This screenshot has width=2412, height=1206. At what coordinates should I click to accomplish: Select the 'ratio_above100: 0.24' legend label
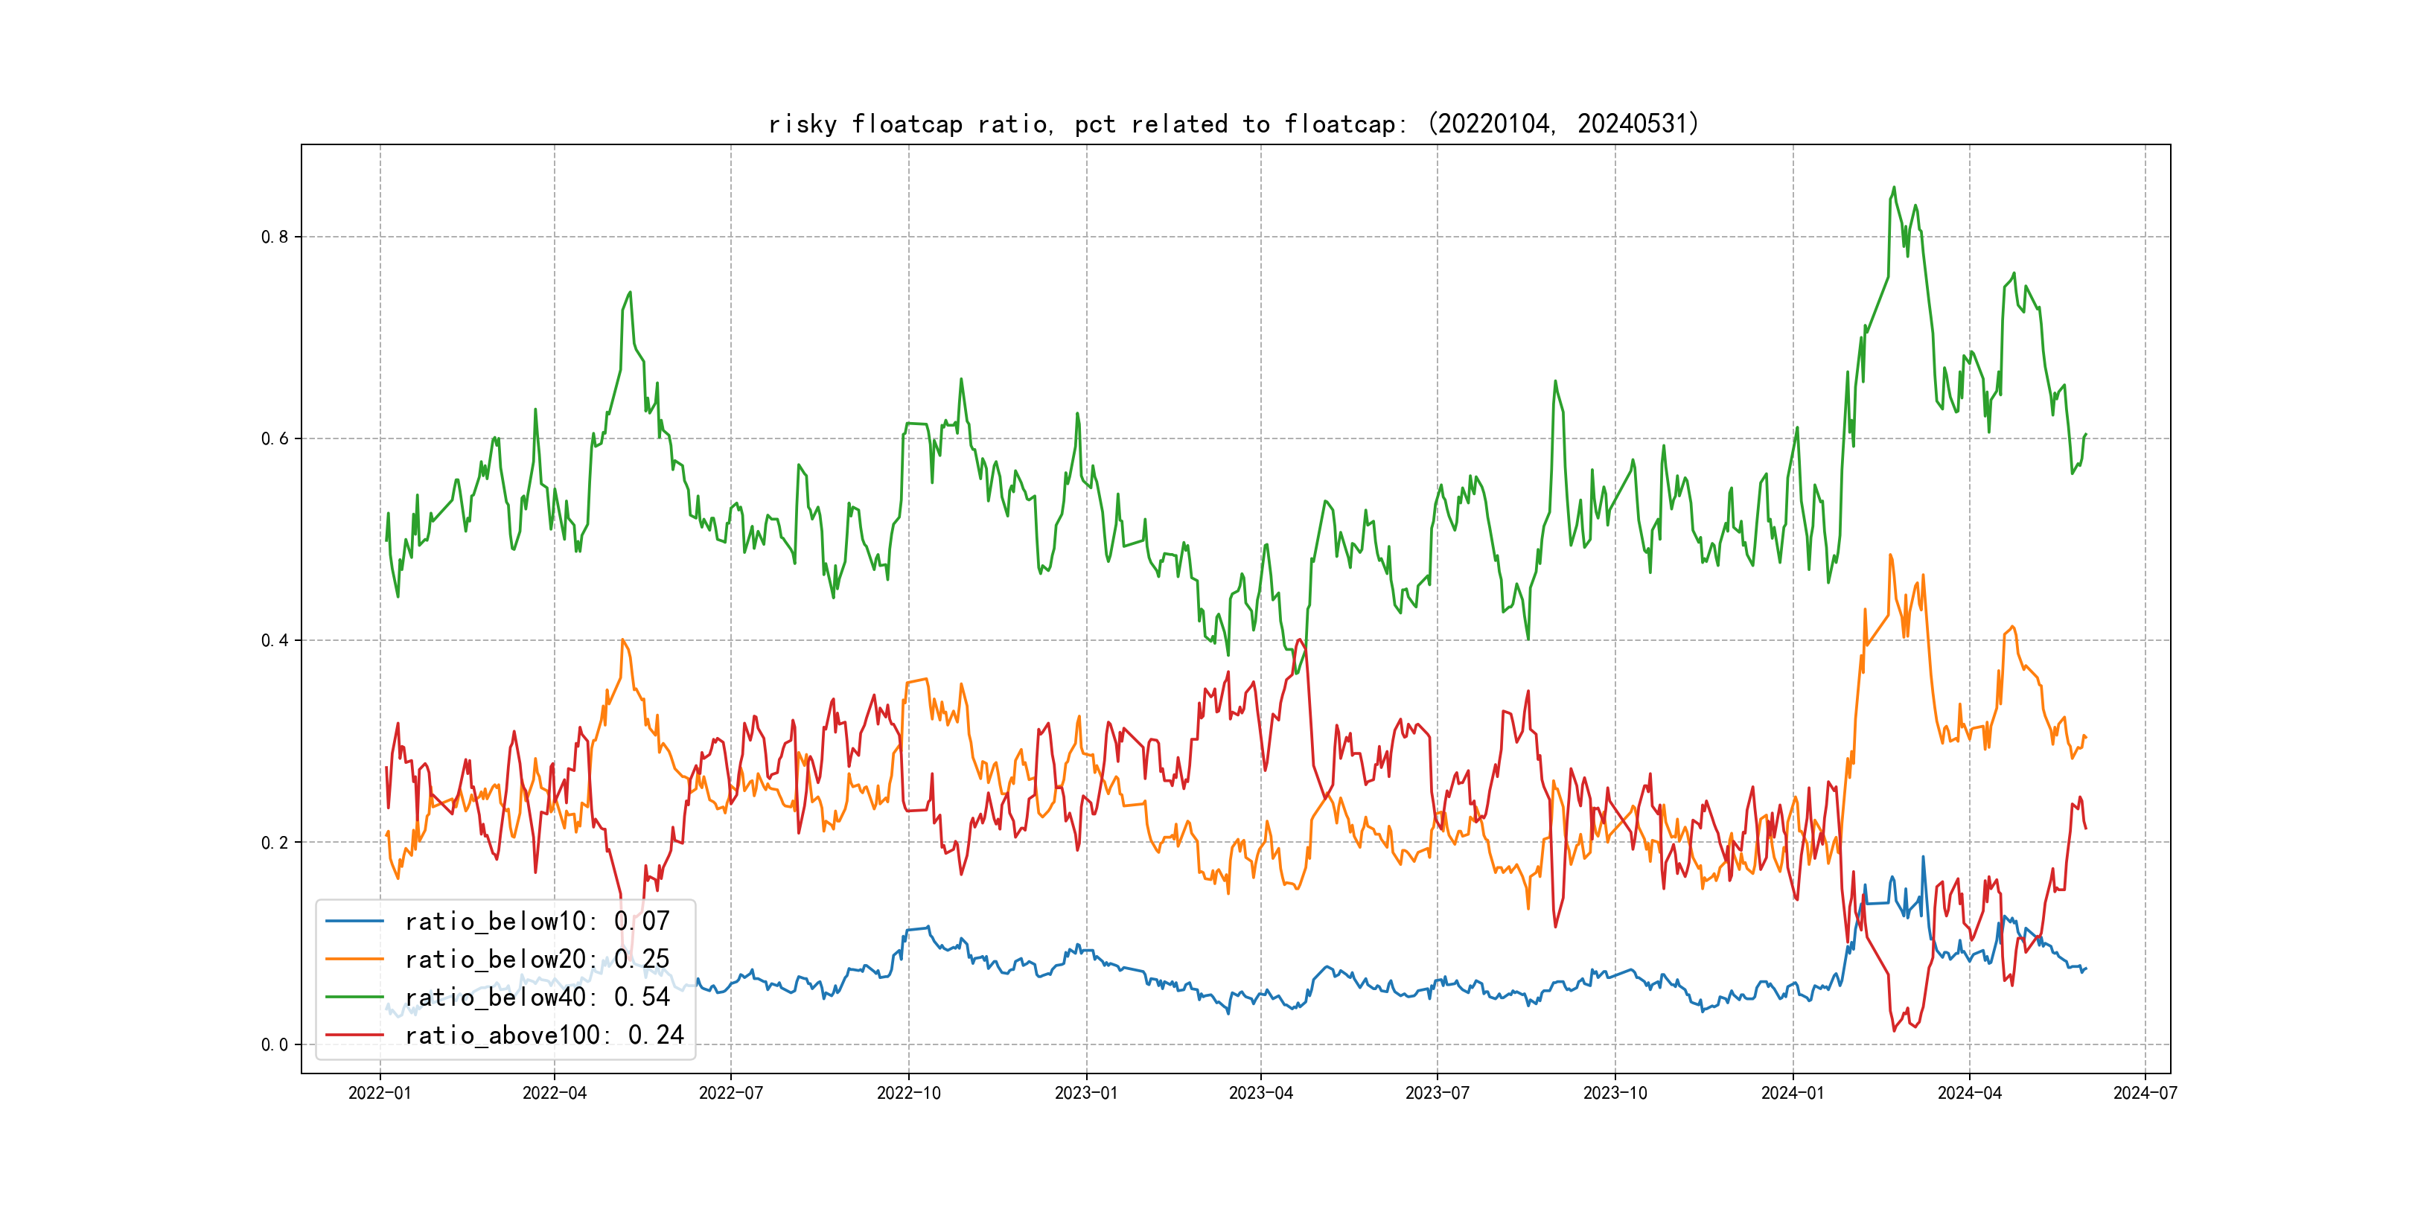click(544, 1035)
